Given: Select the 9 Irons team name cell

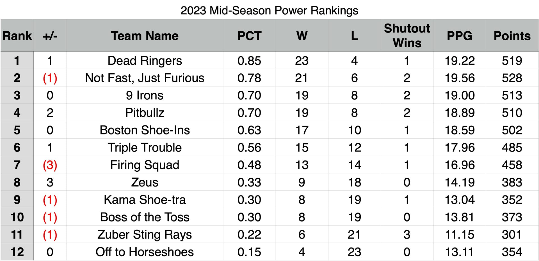Looking at the screenshot, I should click(x=145, y=95).
